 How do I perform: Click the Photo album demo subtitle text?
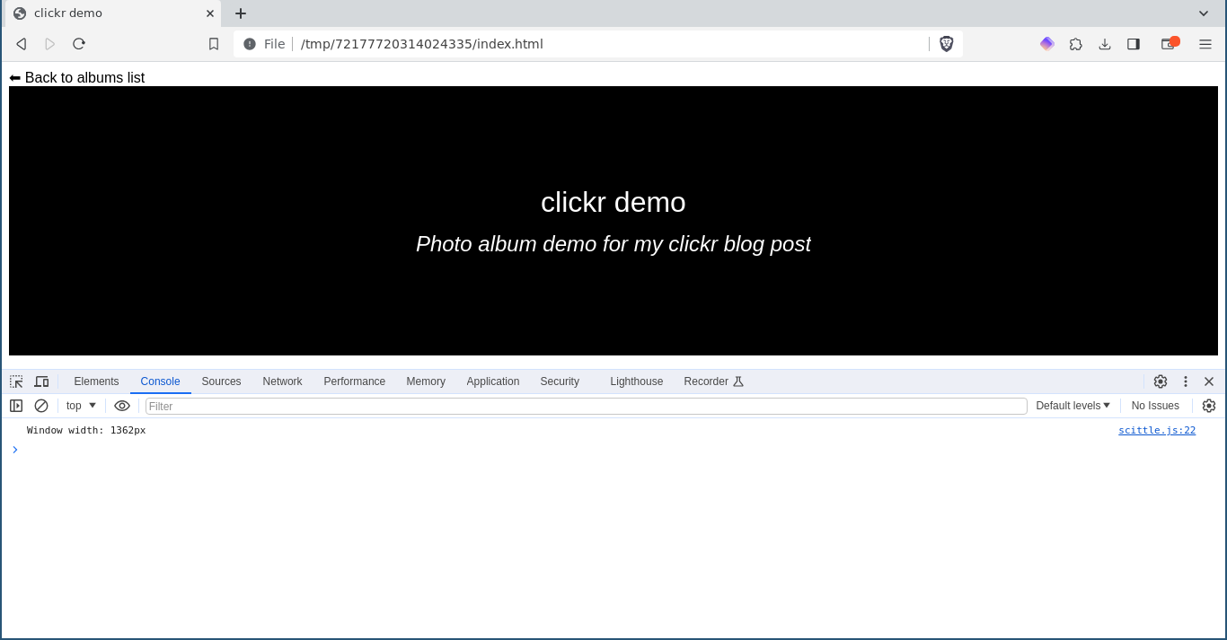[x=613, y=244]
